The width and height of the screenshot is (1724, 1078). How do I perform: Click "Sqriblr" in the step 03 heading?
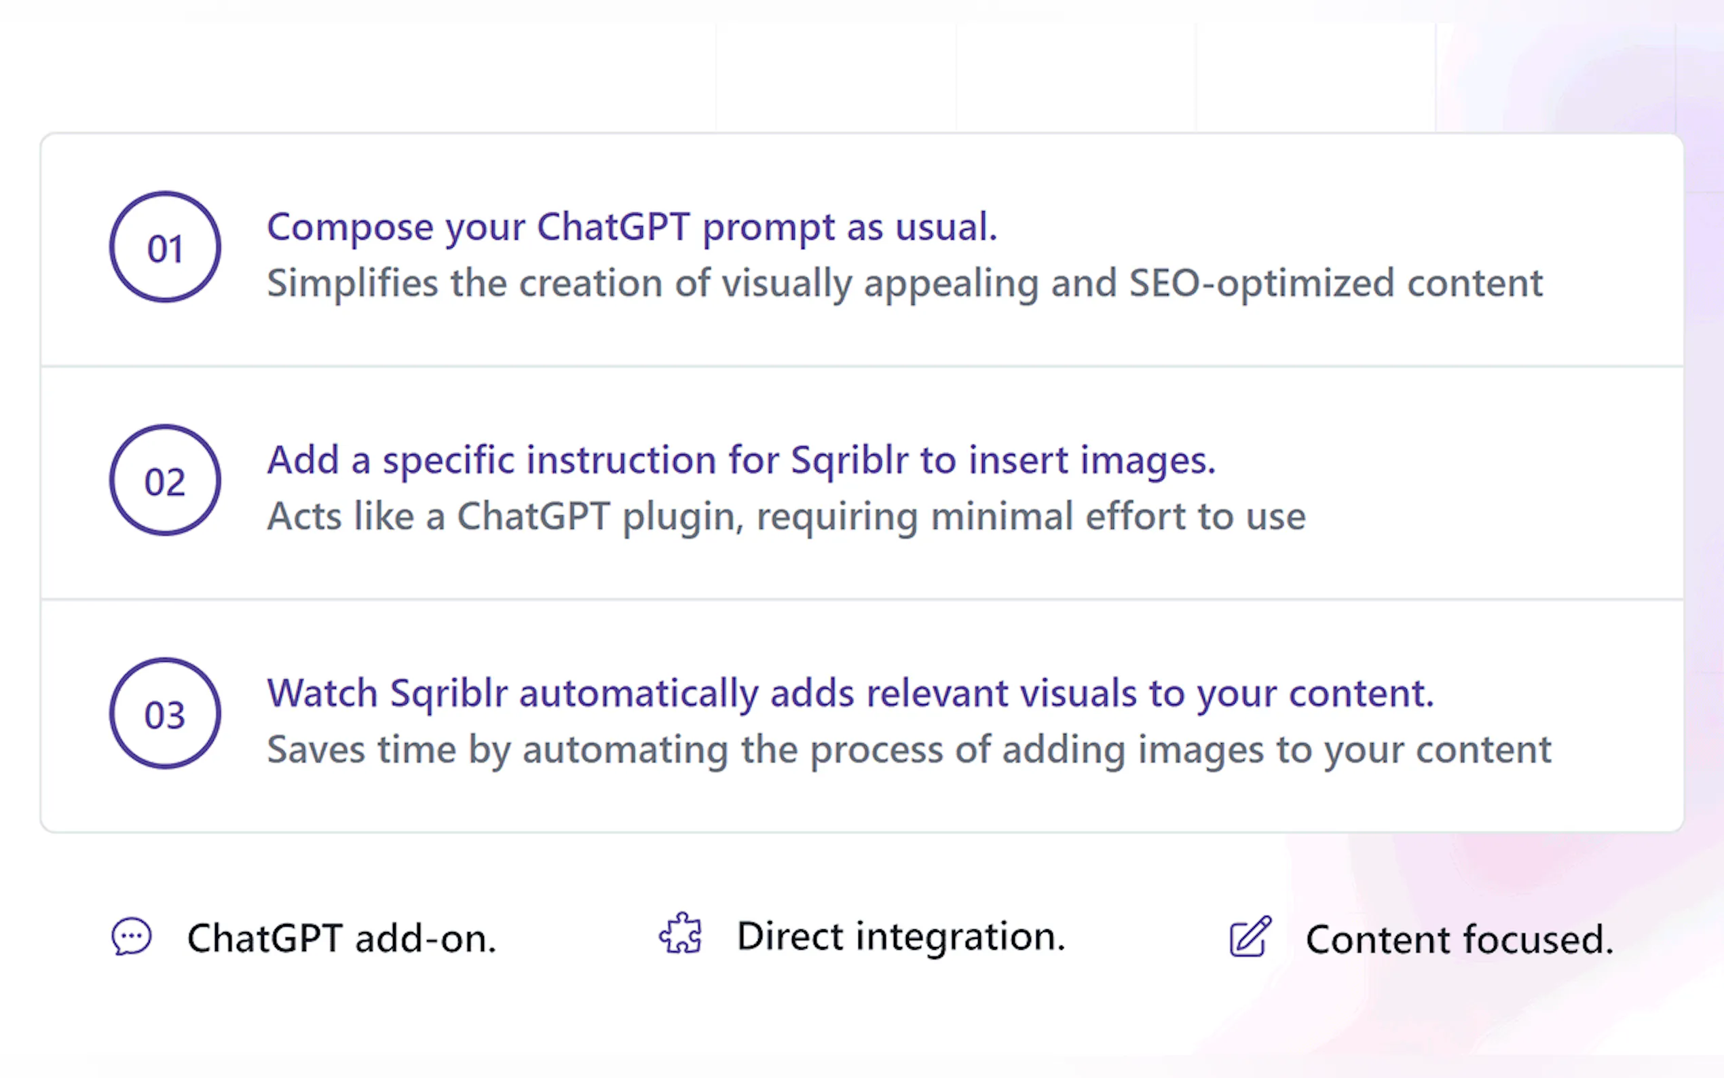coord(449,694)
